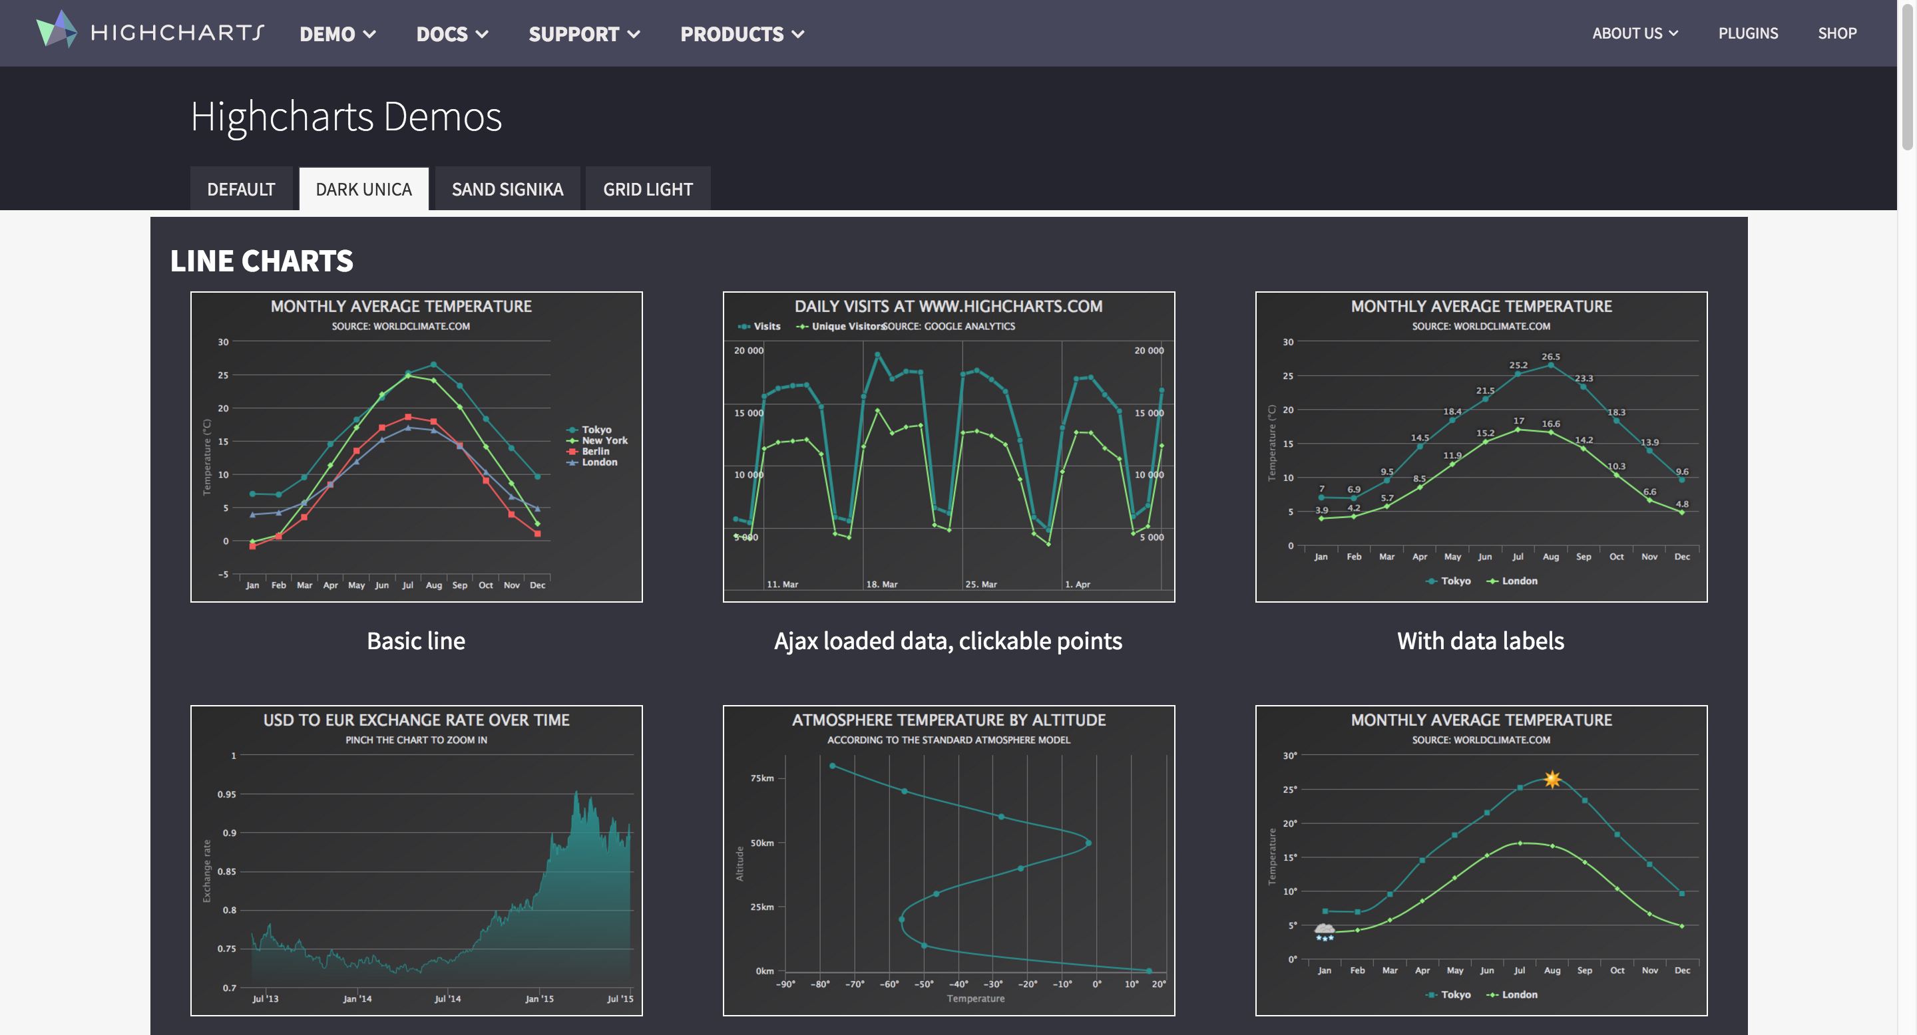
Task: Click 'Ajax loaded data, clickable points' link
Action: click(x=948, y=641)
